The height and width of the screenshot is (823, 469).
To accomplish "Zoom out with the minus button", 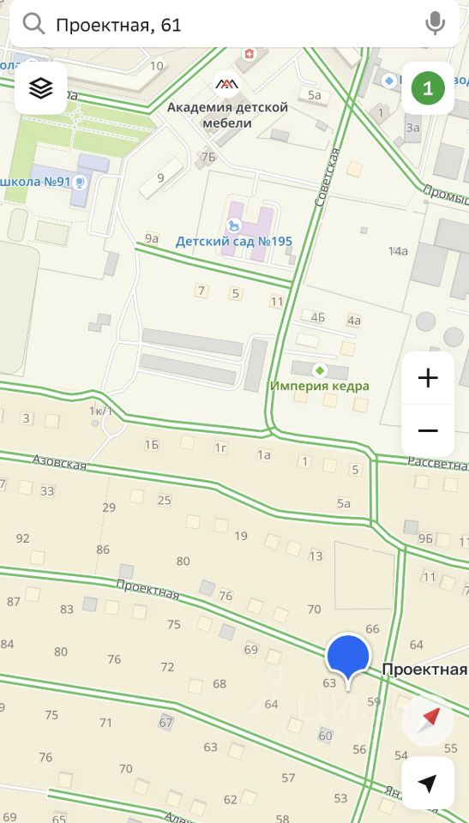I will point(428,431).
